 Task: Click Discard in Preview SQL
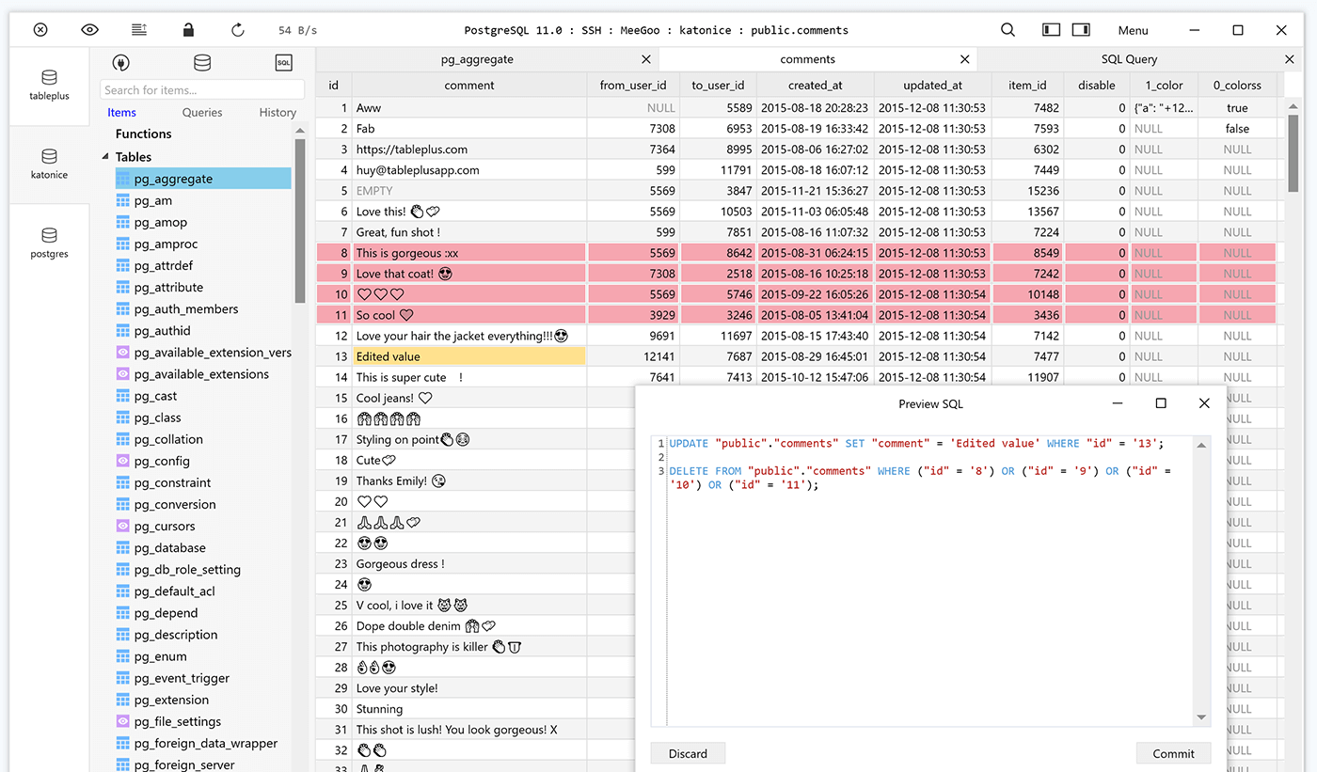point(688,753)
